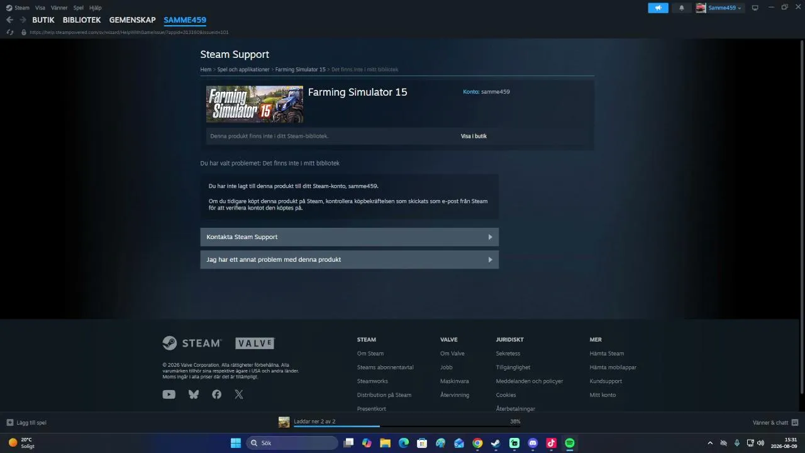Viewport: 805px width, 453px height.
Task: Open Steam's YouTube page icon
Action: click(169, 394)
